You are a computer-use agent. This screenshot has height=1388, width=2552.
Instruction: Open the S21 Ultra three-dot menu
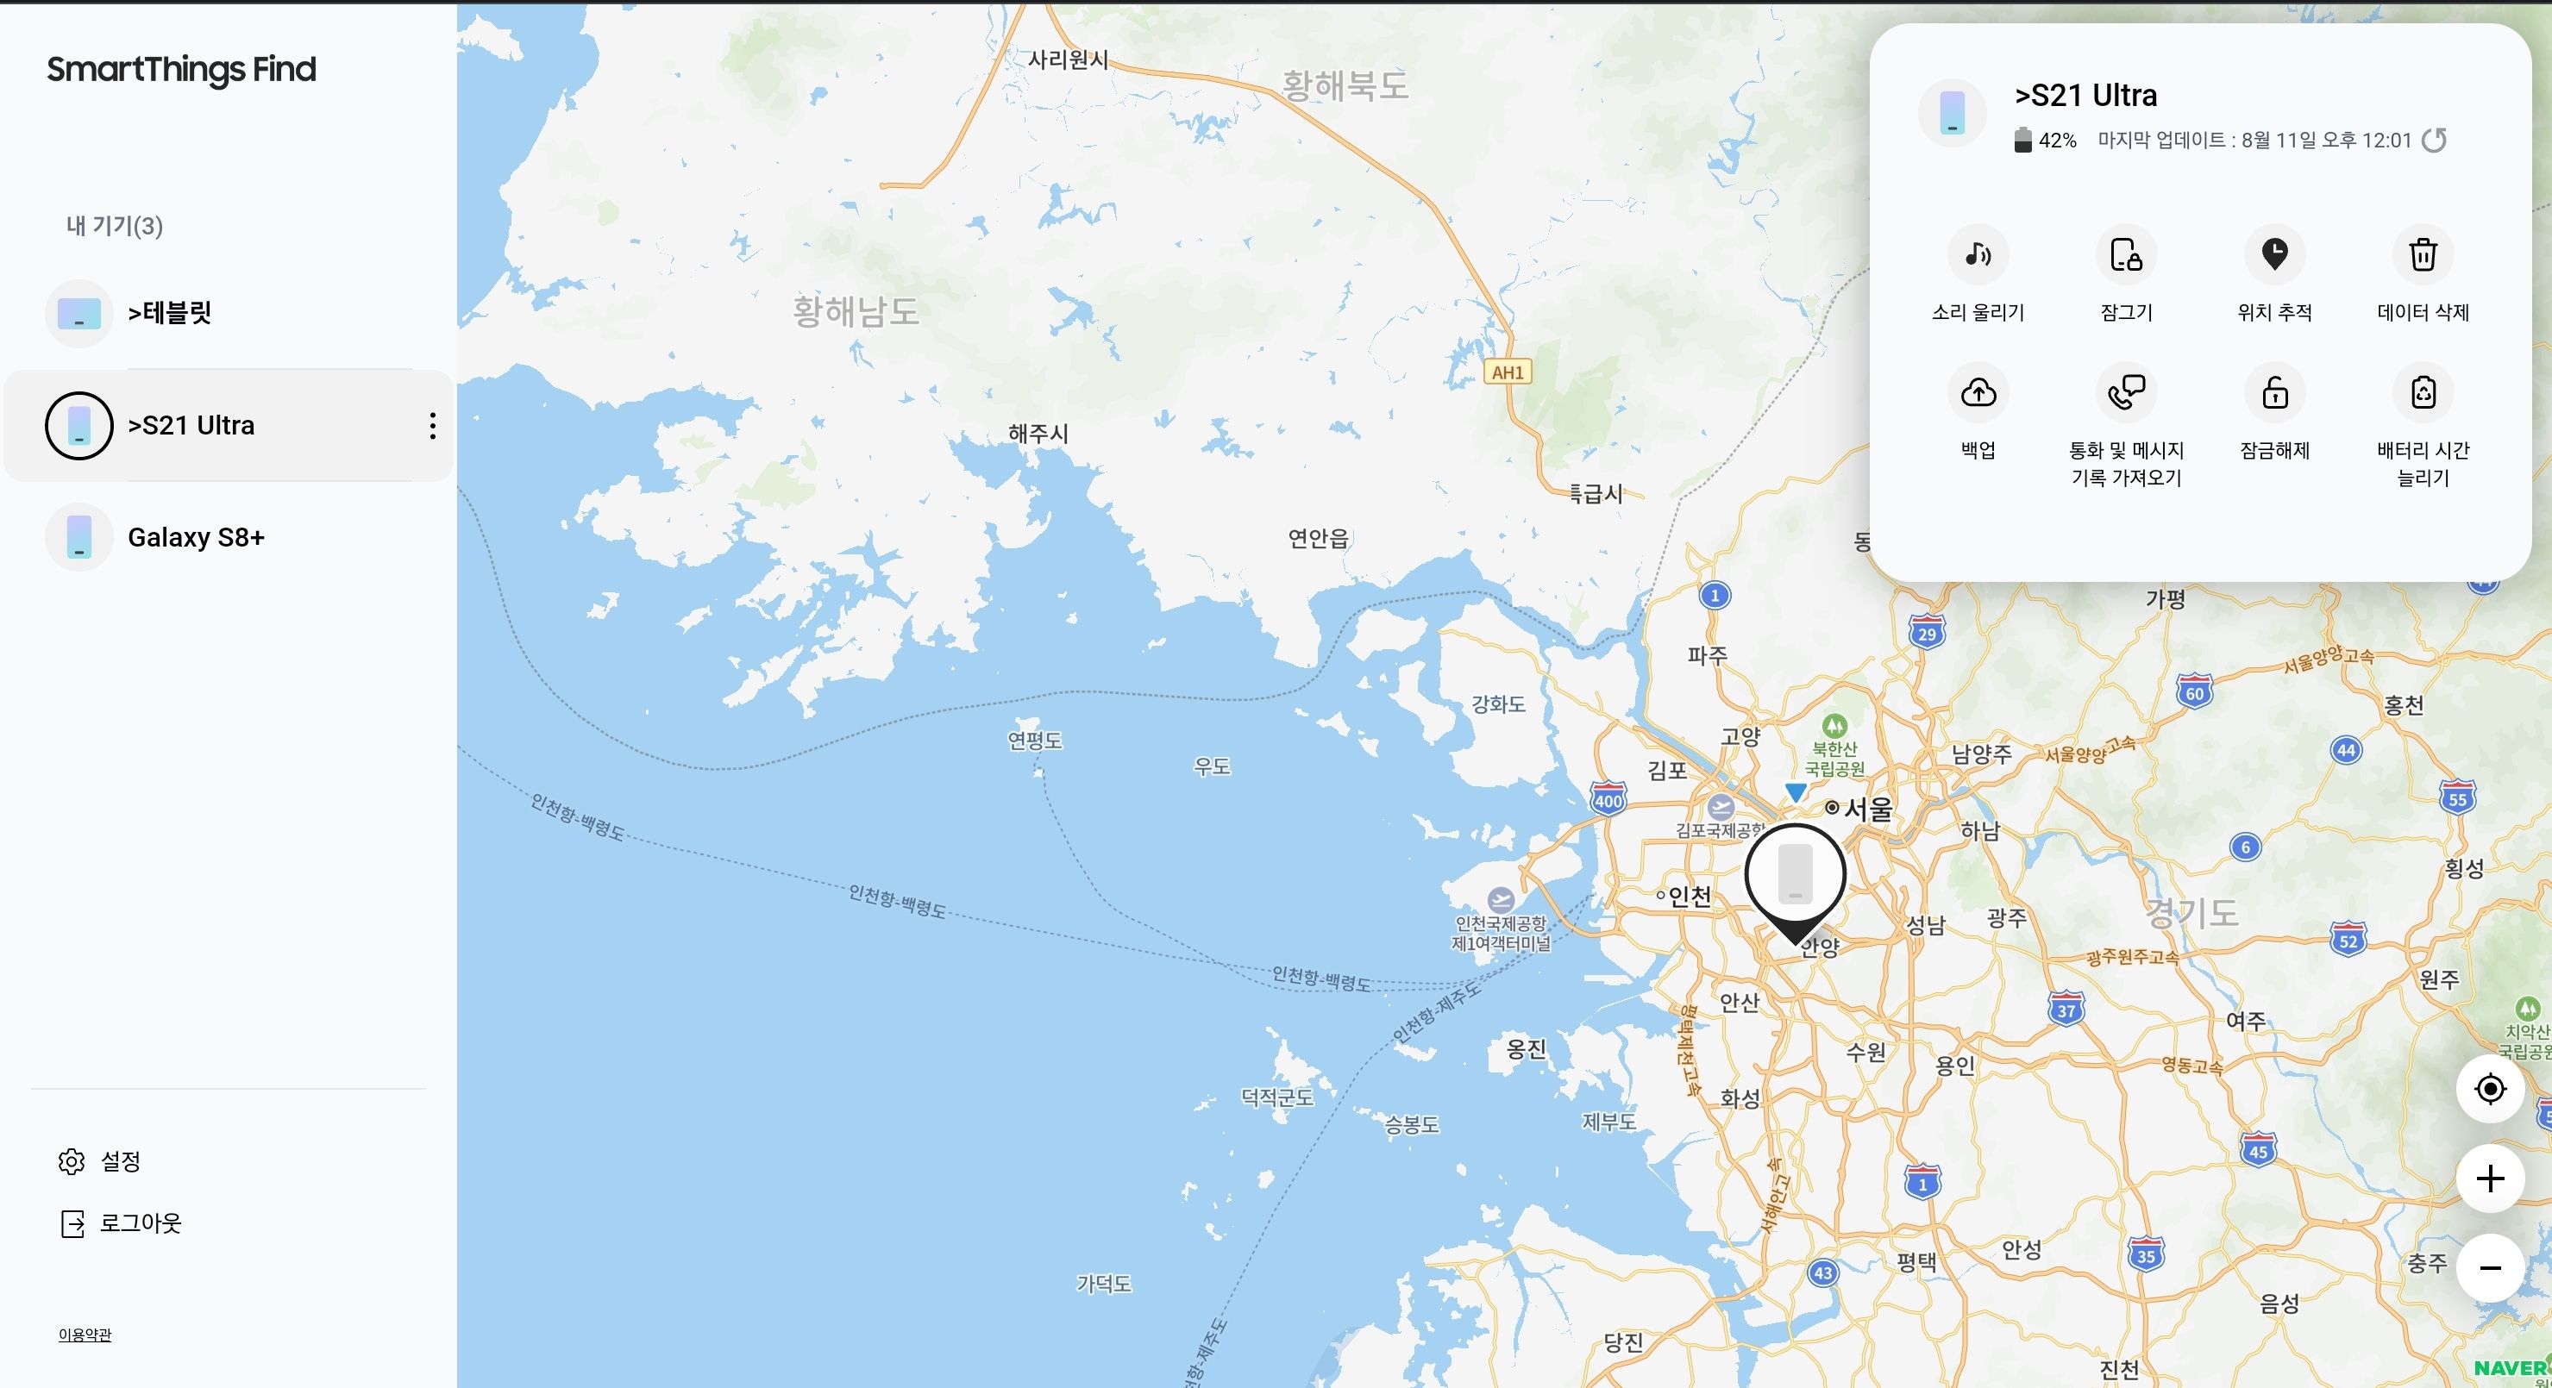click(432, 426)
